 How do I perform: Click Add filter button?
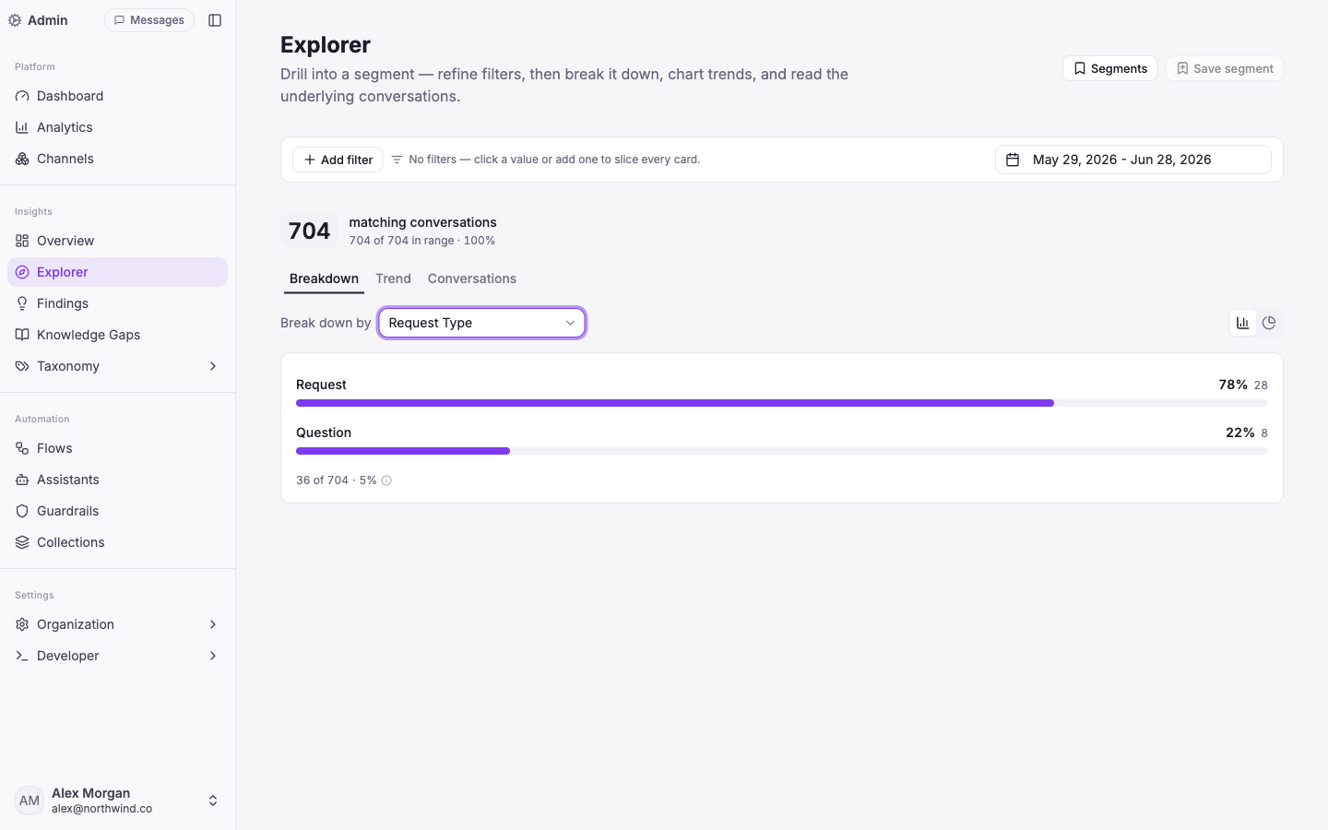(338, 160)
